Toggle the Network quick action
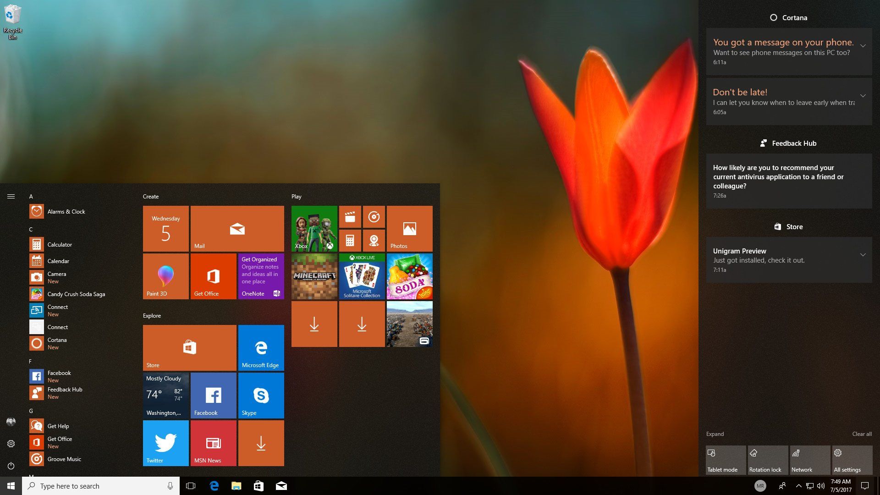 (x=810, y=460)
